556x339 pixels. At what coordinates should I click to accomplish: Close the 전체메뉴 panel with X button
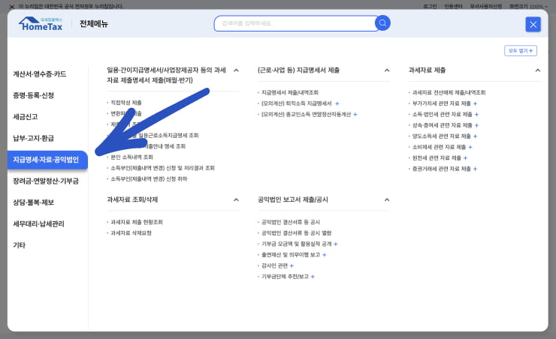click(x=533, y=24)
